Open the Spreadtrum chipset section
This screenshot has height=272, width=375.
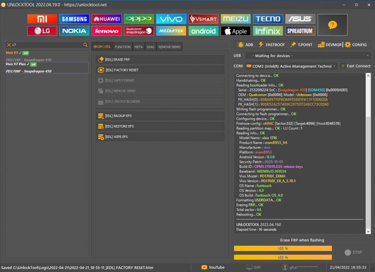300,31
